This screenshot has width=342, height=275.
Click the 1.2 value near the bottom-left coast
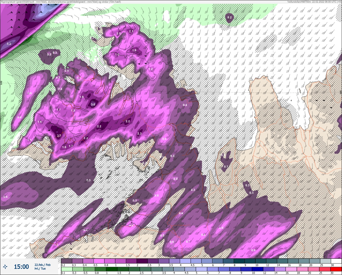pyautogui.click(x=56, y=245)
